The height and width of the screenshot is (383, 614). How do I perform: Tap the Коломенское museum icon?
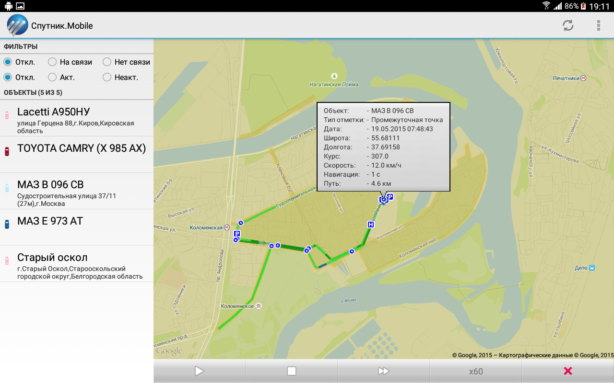[258, 306]
